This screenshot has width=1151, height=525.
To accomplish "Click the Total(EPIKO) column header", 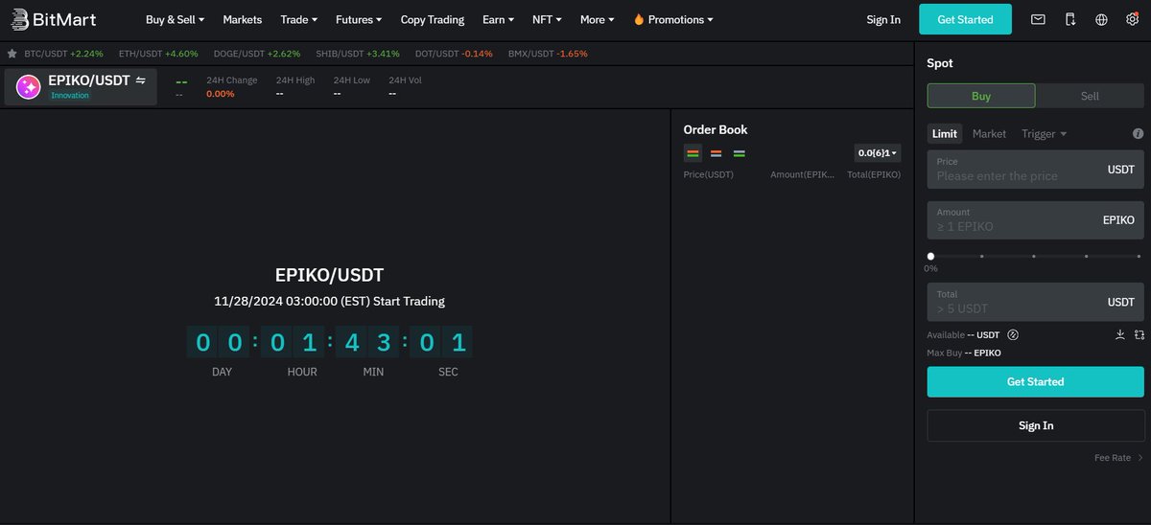I will (874, 174).
